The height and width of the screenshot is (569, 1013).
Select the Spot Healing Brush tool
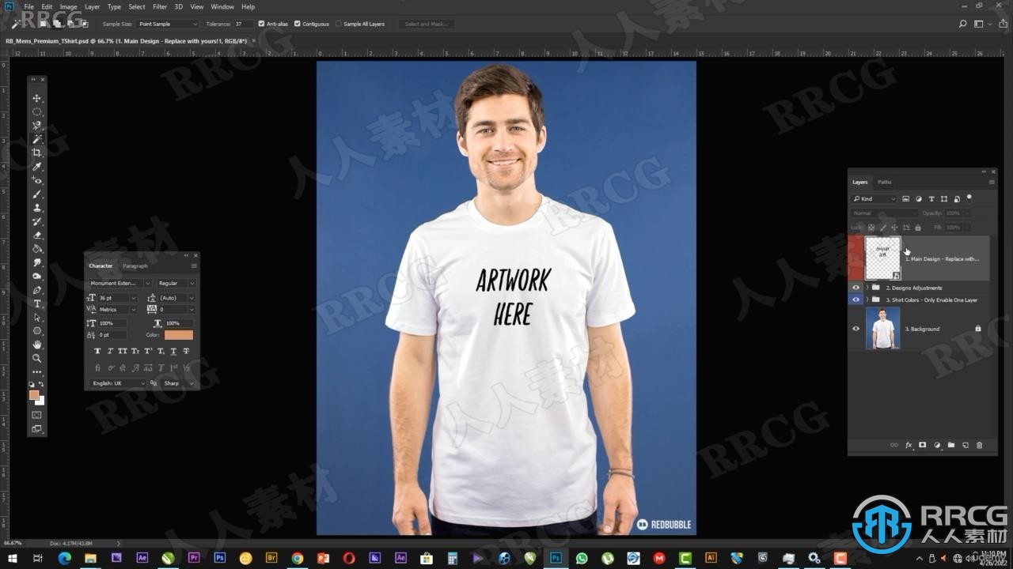36,180
